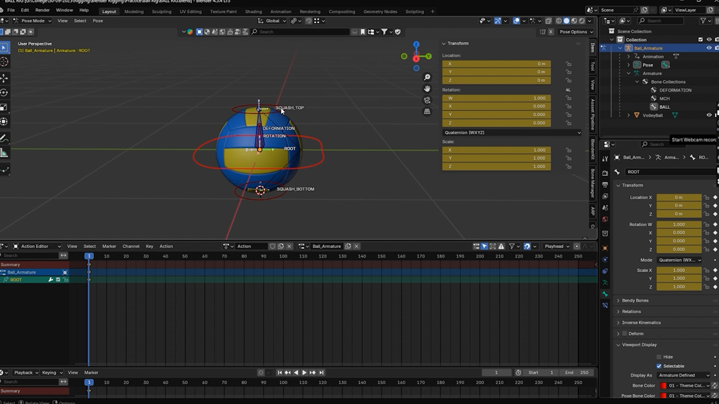Toggle Selectable checkbox in Viewport Display
719x404 pixels.
coord(659,366)
